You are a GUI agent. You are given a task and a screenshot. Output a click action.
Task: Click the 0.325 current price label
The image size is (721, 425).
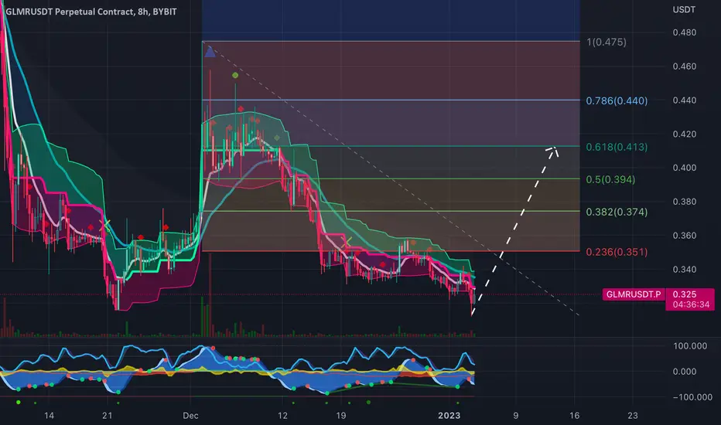click(x=684, y=294)
